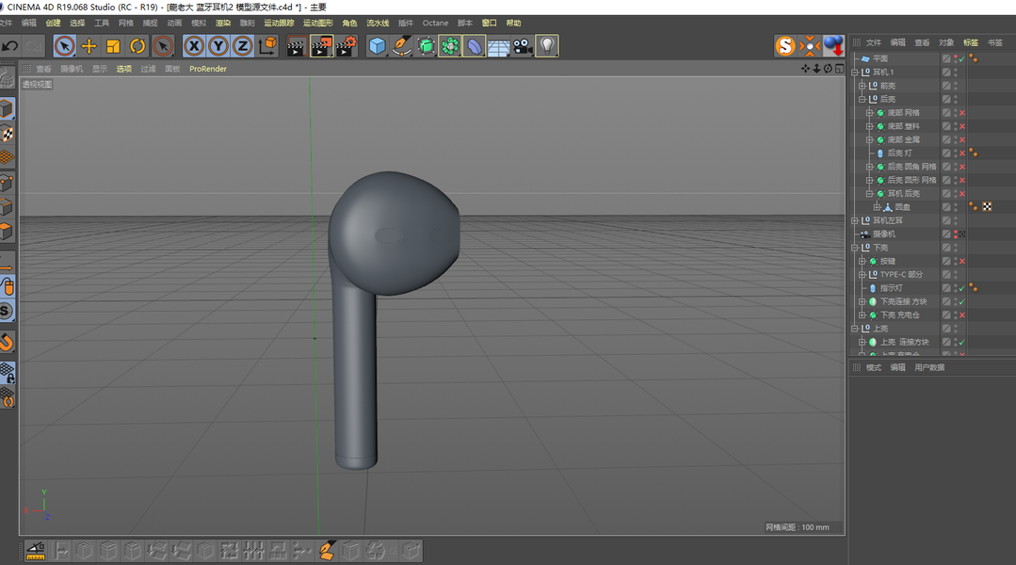The height and width of the screenshot is (565, 1016).
Task: Select the 耳机 后壳 object
Action: coord(903,194)
